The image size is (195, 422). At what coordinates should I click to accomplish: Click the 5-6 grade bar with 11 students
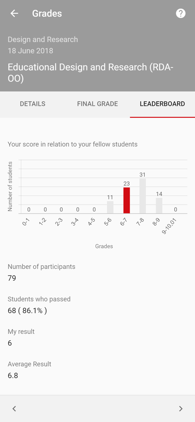(x=110, y=207)
